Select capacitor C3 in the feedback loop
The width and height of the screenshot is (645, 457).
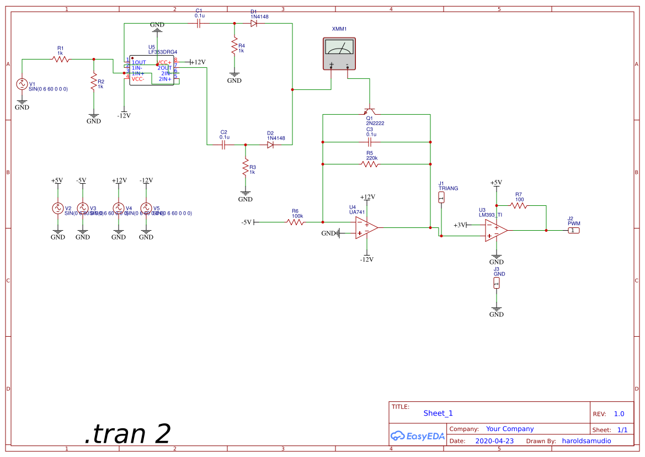click(369, 142)
